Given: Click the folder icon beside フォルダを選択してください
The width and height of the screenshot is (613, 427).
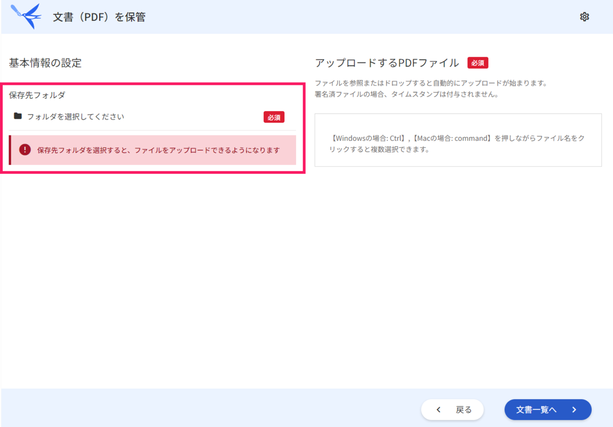Looking at the screenshot, I should click(x=18, y=116).
